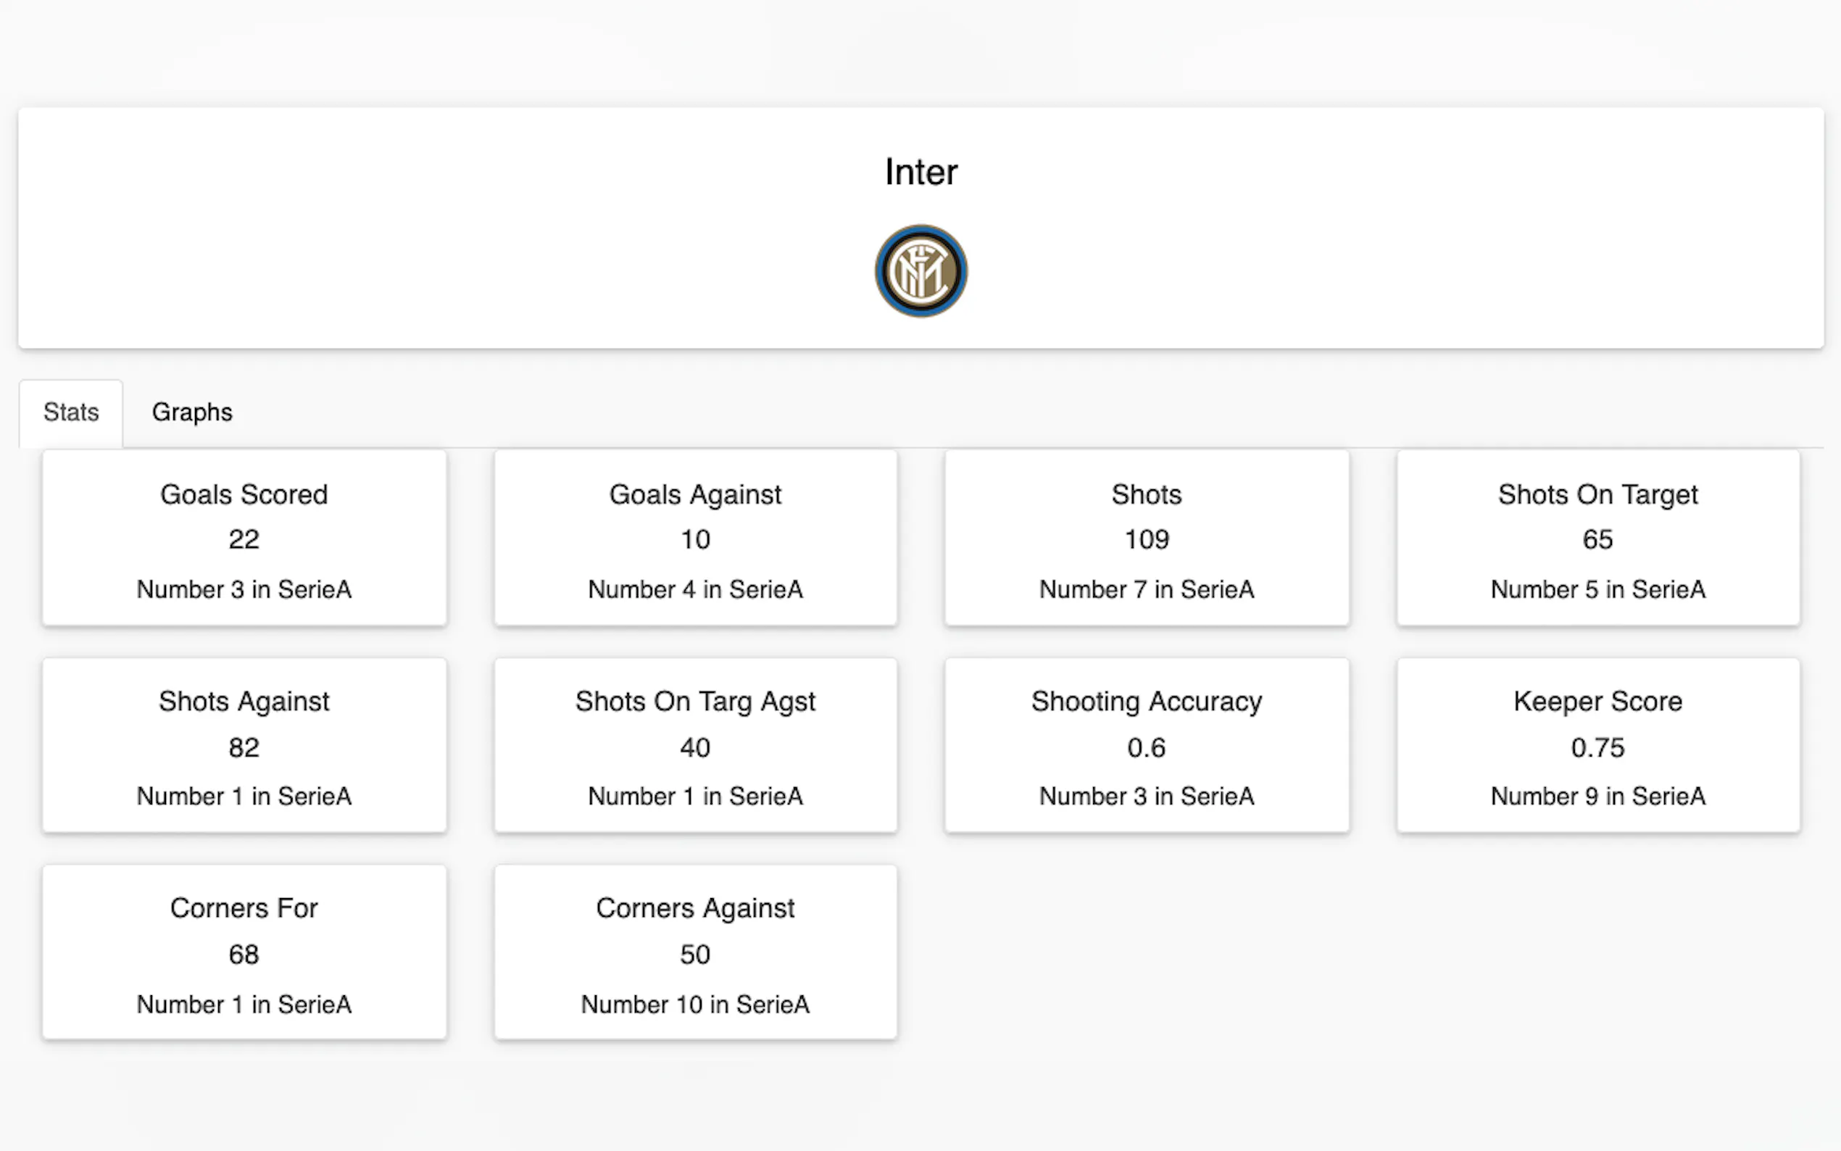Click "Number 10 in SerieA" ranking text

point(695,1004)
